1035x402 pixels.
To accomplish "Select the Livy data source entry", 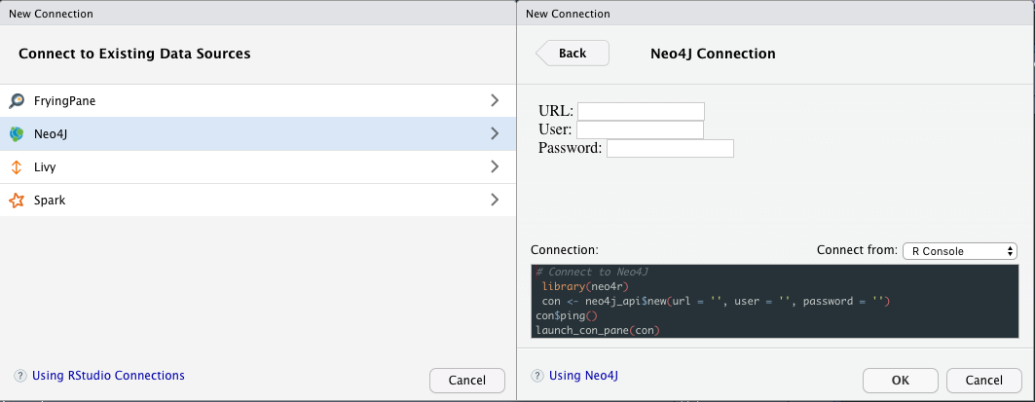I will coord(45,167).
